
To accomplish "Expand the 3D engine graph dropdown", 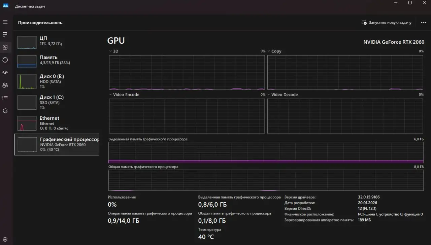I will [111, 51].
